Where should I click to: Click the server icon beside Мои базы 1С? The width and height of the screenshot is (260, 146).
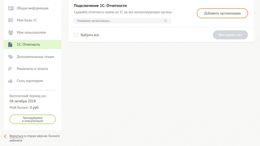click(x=10, y=20)
